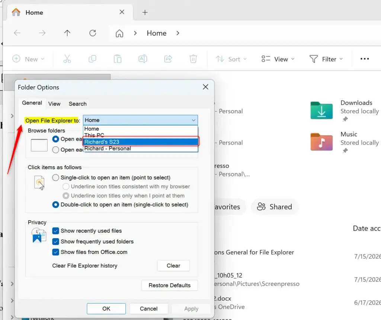Open the New dropdown menu
Screen dimensions: 381x320
pos(28,59)
